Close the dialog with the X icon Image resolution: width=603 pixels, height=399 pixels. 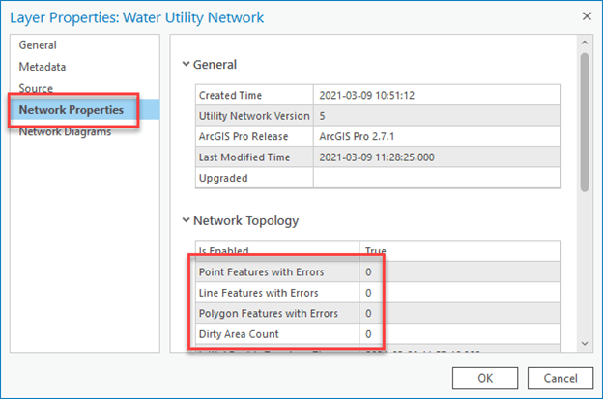click(x=584, y=16)
